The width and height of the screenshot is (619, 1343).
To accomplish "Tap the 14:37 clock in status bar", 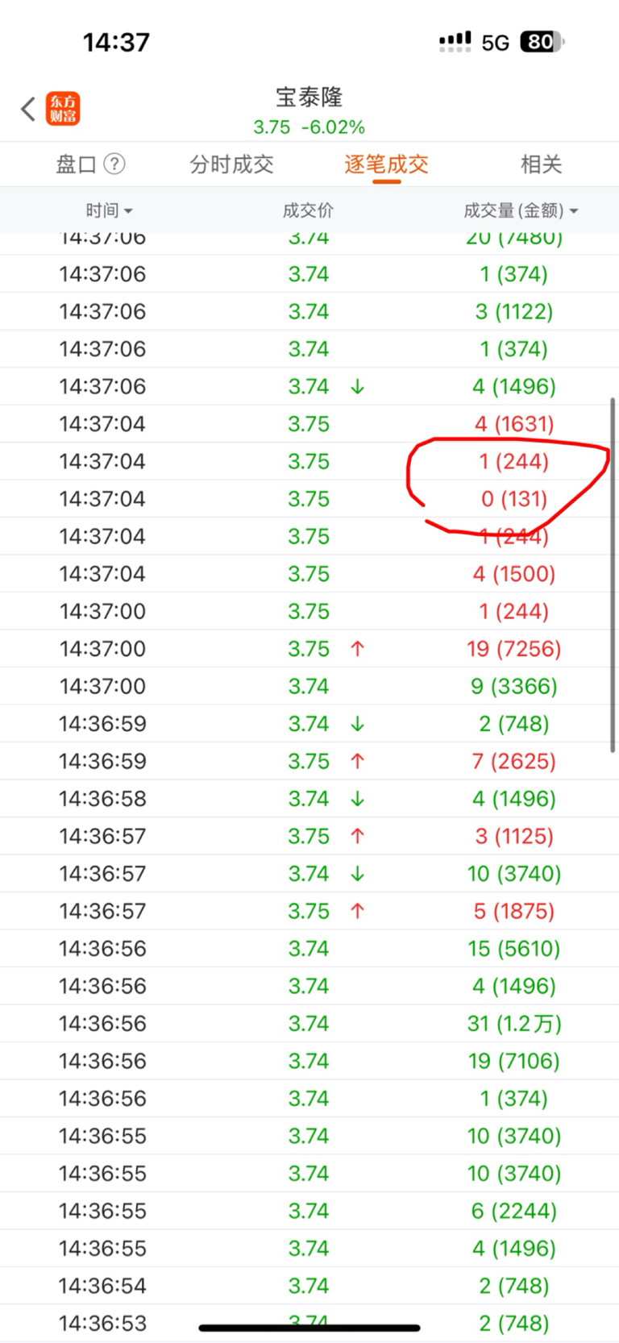I will (x=116, y=42).
